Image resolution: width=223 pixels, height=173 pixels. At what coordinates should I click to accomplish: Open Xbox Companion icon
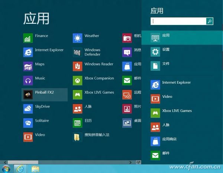(78, 81)
